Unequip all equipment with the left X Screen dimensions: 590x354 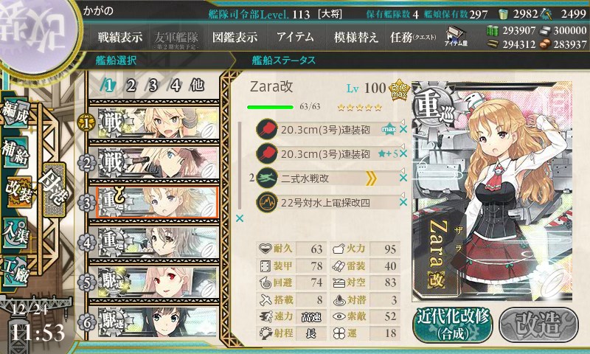tap(239, 218)
